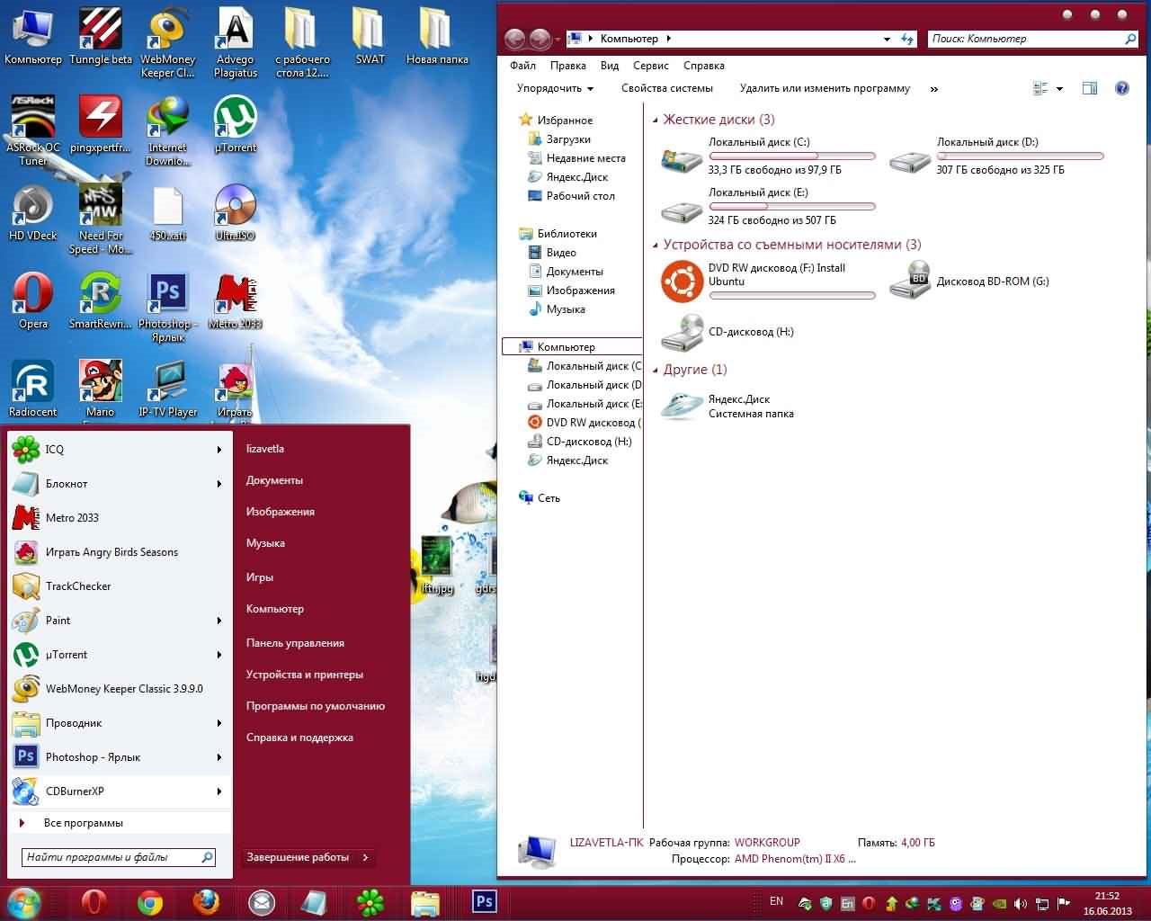Click the Найти программы и файлы search field
Image resolution: width=1151 pixels, height=921 pixels.
tap(112, 857)
